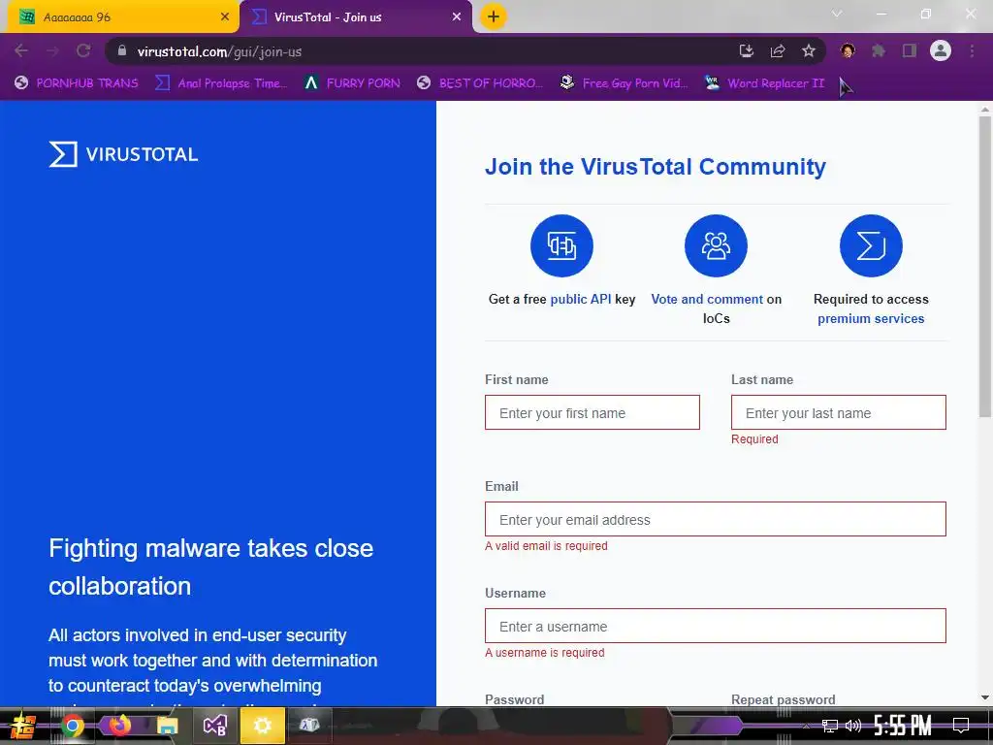The image size is (993, 745).
Task: Click the 'A valid email is required' message
Action: pyautogui.click(x=546, y=545)
